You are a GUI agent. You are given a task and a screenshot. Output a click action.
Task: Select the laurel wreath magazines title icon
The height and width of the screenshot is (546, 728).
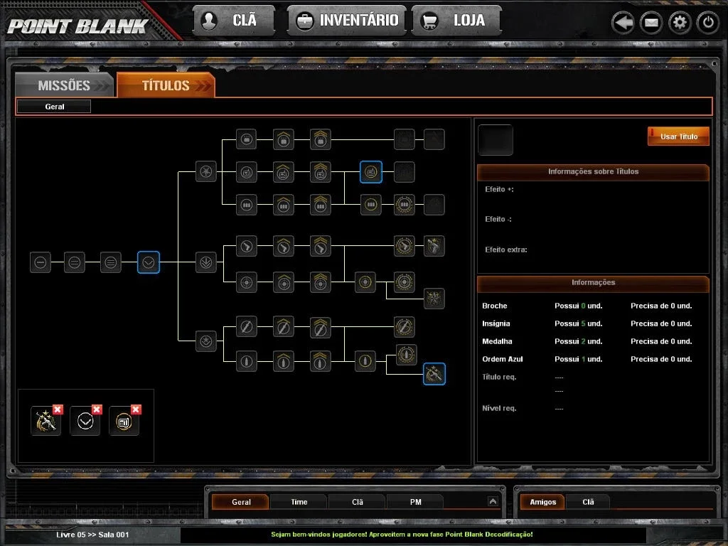pyautogui.click(x=405, y=204)
